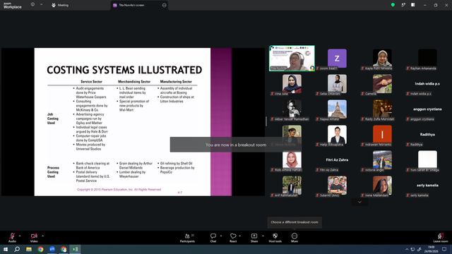Switch to the Meeting tab

[x=60, y=5]
